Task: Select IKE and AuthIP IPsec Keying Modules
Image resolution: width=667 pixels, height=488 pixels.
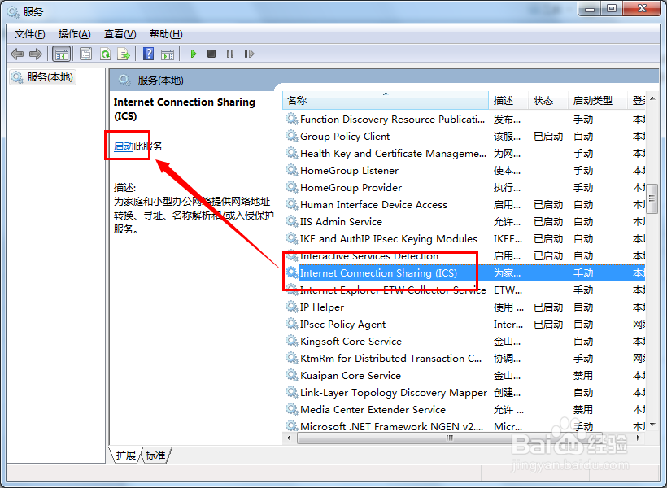Action: 464,238
